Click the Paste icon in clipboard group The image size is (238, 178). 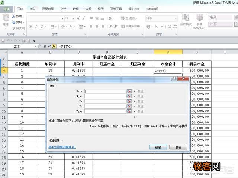point(6,18)
